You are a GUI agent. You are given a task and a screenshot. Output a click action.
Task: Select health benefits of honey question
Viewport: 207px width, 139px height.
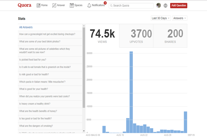[50, 111]
